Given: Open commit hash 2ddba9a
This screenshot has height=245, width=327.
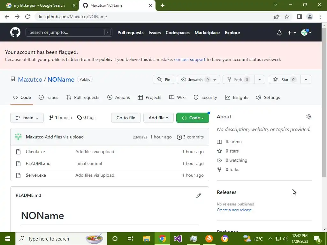Looking at the screenshot, I should [140, 137].
